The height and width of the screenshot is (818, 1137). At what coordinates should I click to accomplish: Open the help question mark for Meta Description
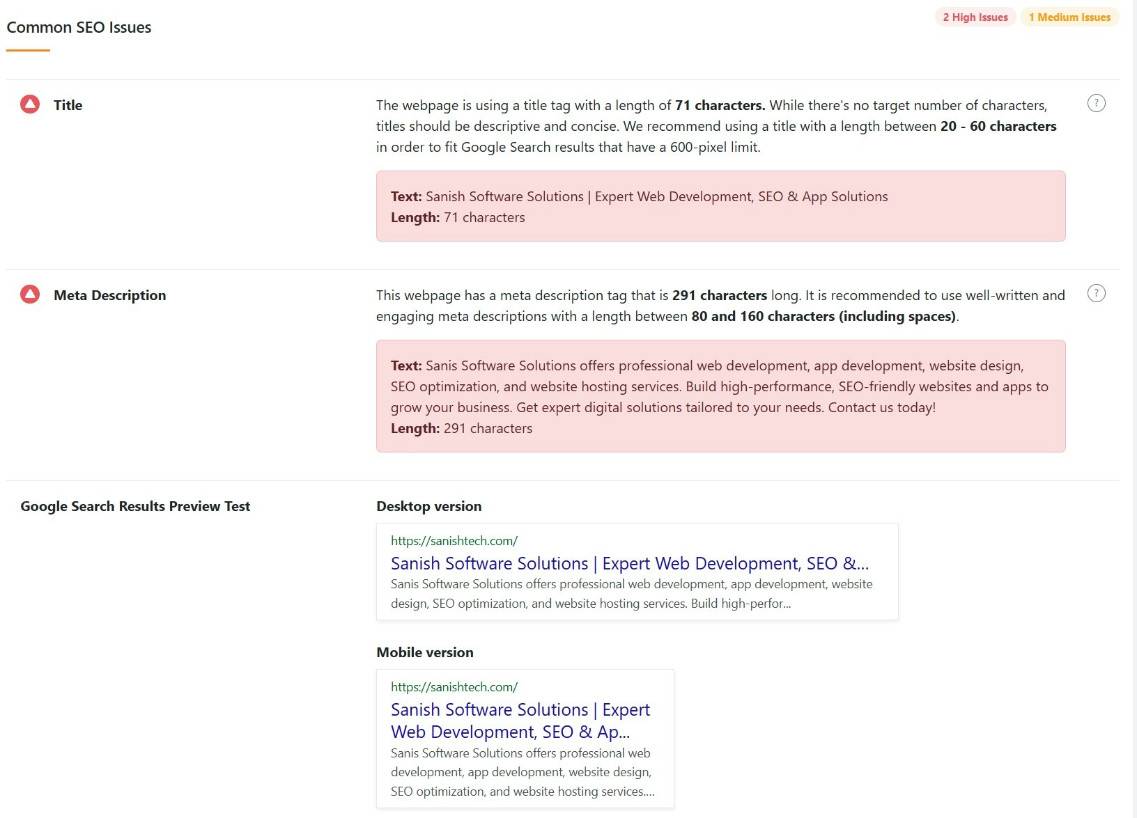(x=1096, y=293)
